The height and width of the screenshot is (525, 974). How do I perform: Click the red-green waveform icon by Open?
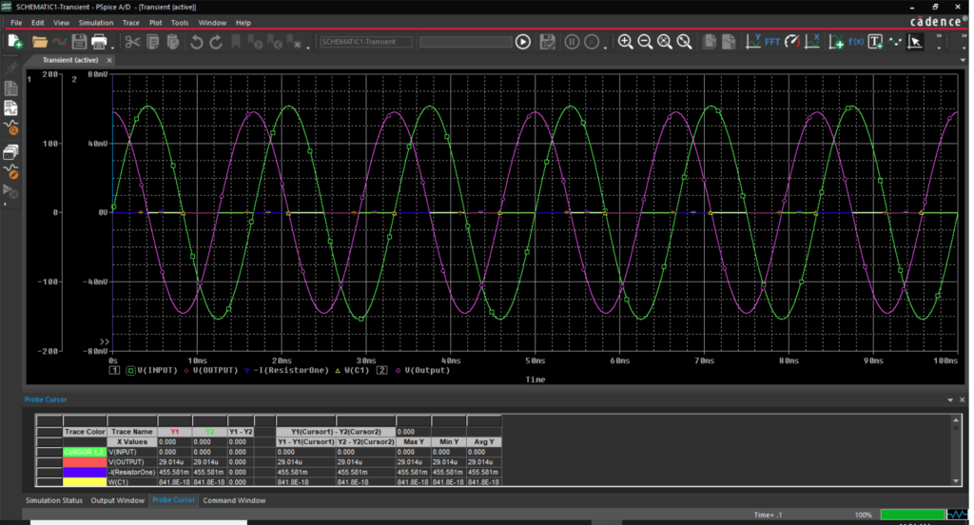click(60, 42)
